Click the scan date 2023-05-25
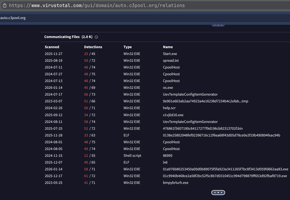 [x=53, y=183]
